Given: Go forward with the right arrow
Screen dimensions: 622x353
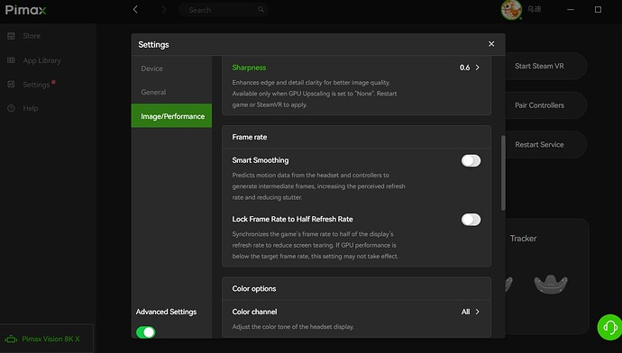Looking at the screenshot, I should tap(163, 10).
